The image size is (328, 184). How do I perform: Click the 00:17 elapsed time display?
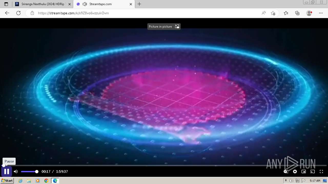click(x=46, y=171)
